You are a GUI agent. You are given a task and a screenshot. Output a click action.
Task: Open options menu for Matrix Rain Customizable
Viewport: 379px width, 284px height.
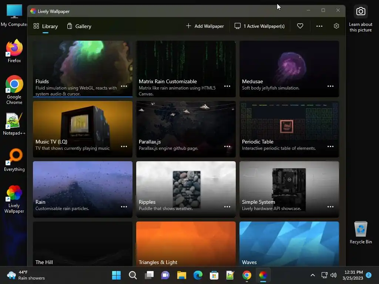[227, 86]
